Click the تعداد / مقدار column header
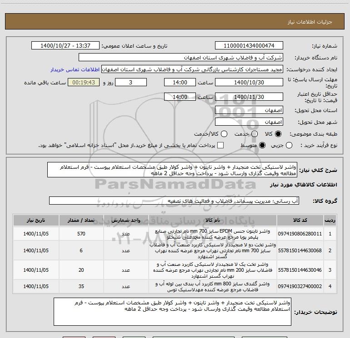This screenshot has height=338, width=350. pyautogui.click(x=81, y=220)
